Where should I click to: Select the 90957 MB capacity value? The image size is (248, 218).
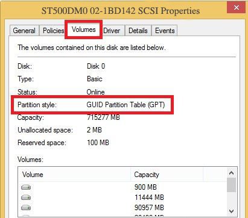(x=149, y=207)
